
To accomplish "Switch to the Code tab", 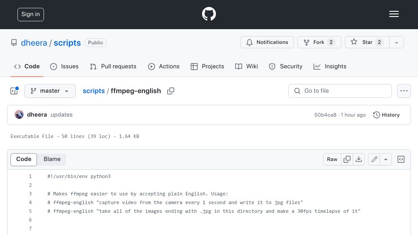I will point(27,66).
